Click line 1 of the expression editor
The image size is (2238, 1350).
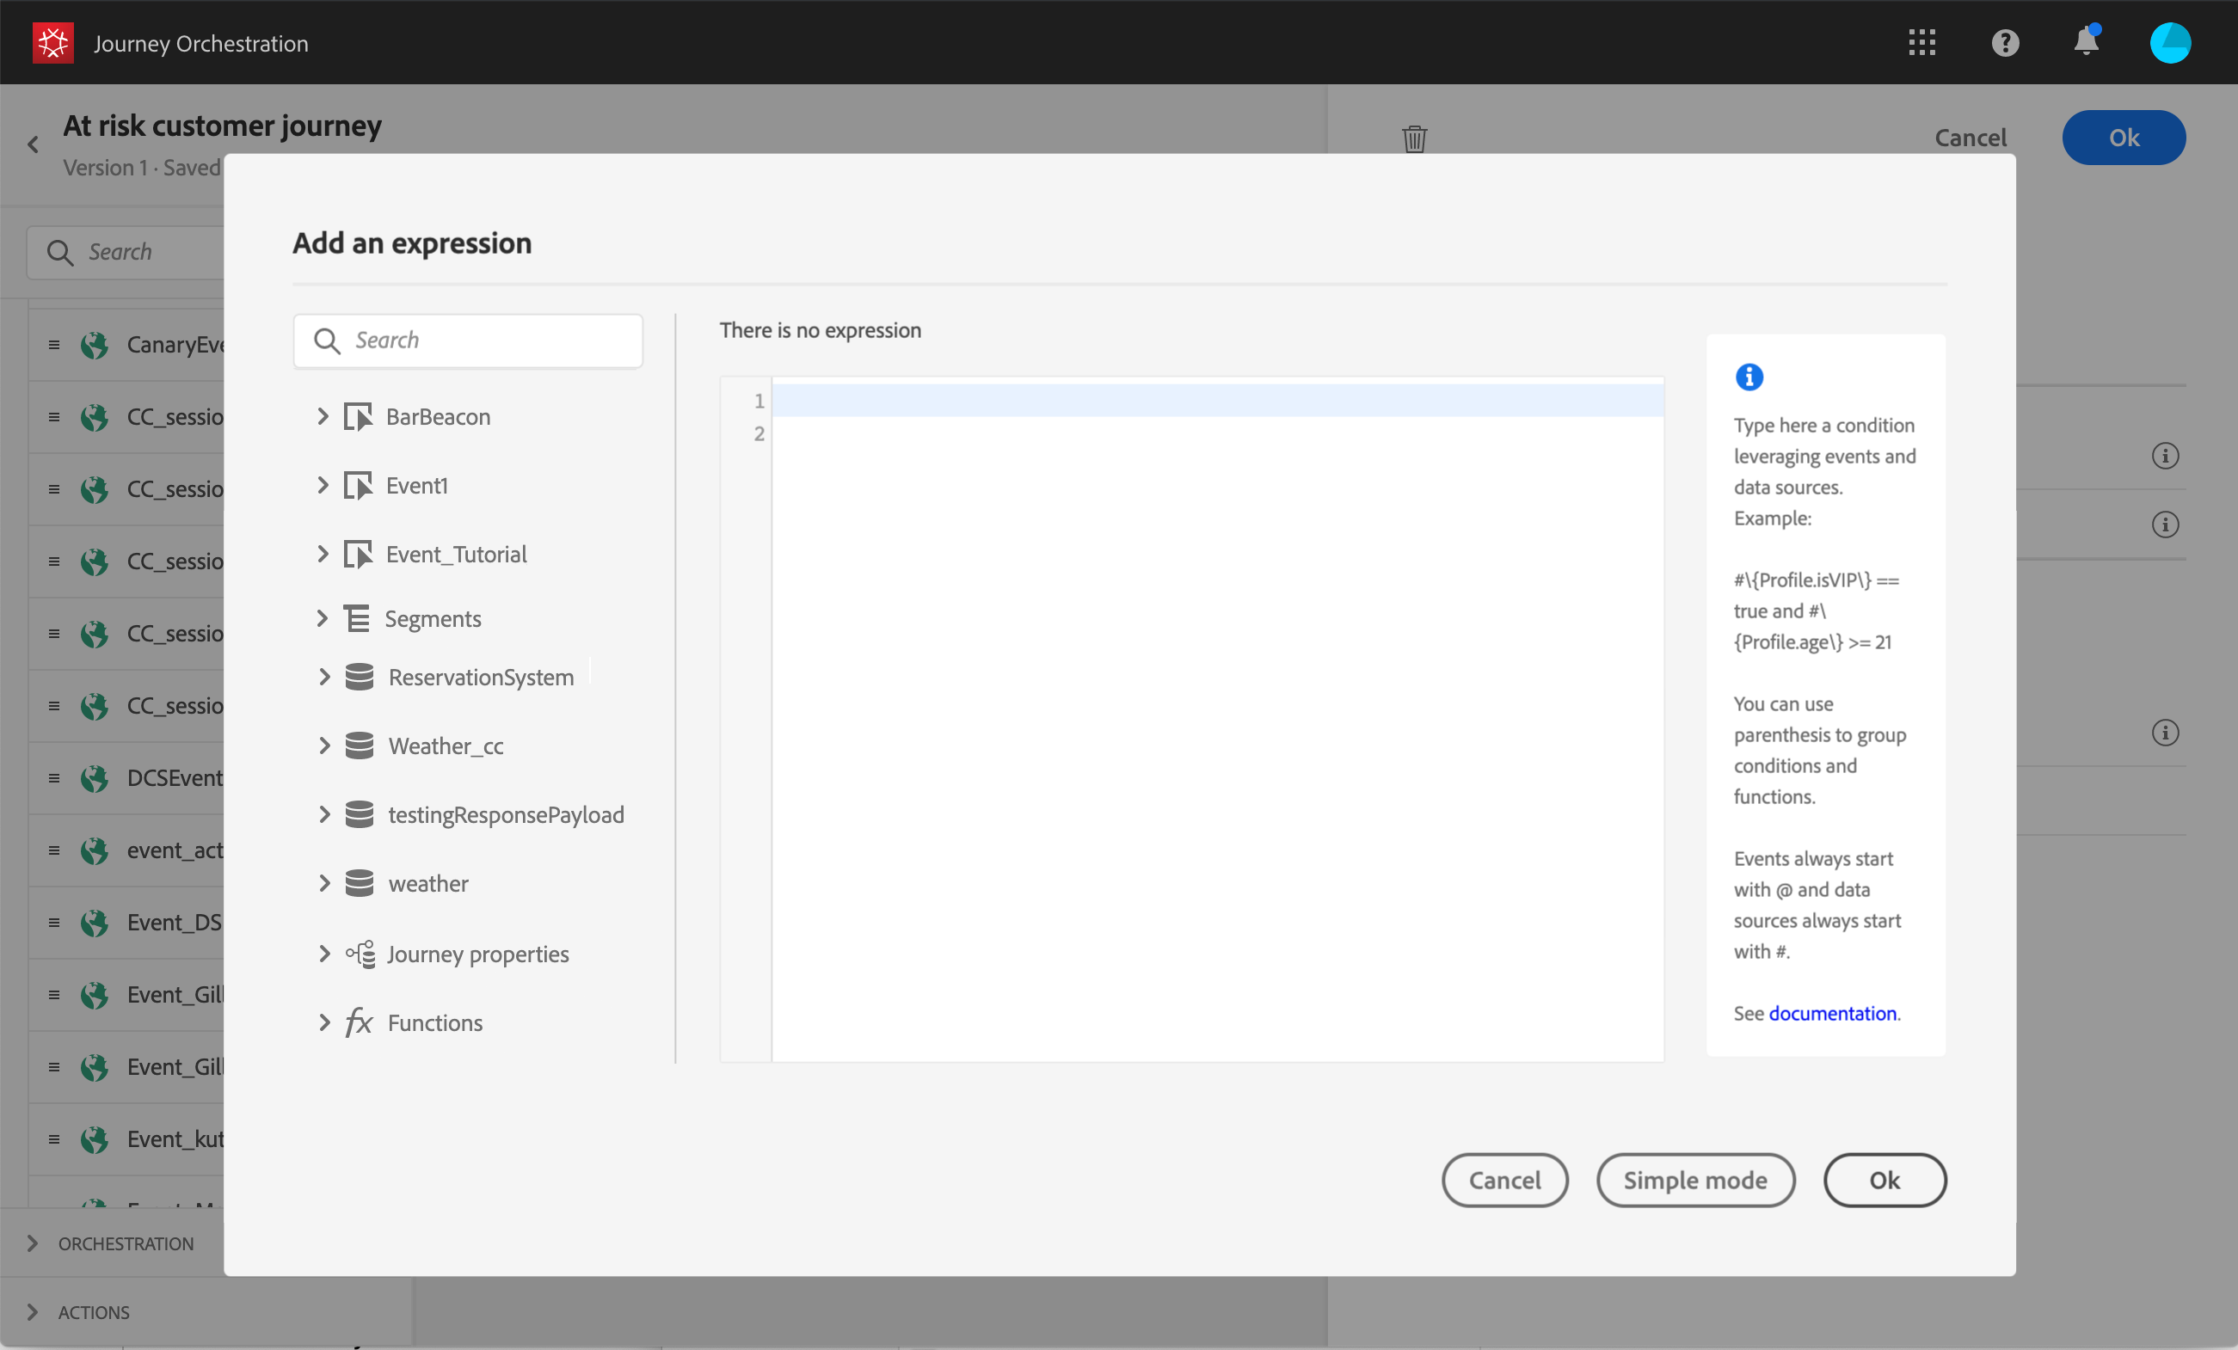(1217, 401)
